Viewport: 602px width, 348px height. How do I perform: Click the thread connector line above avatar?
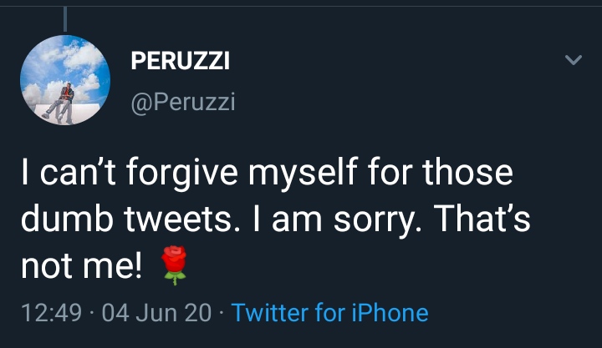click(65, 18)
